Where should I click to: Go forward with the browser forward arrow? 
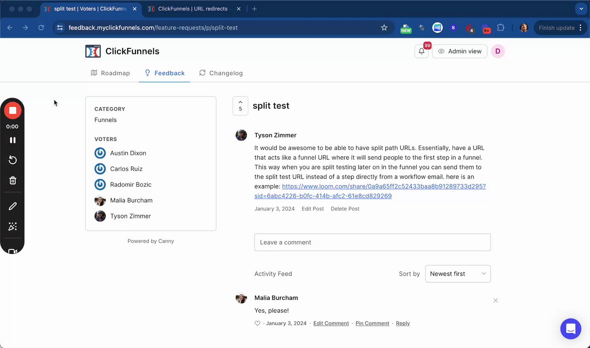click(25, 28)
